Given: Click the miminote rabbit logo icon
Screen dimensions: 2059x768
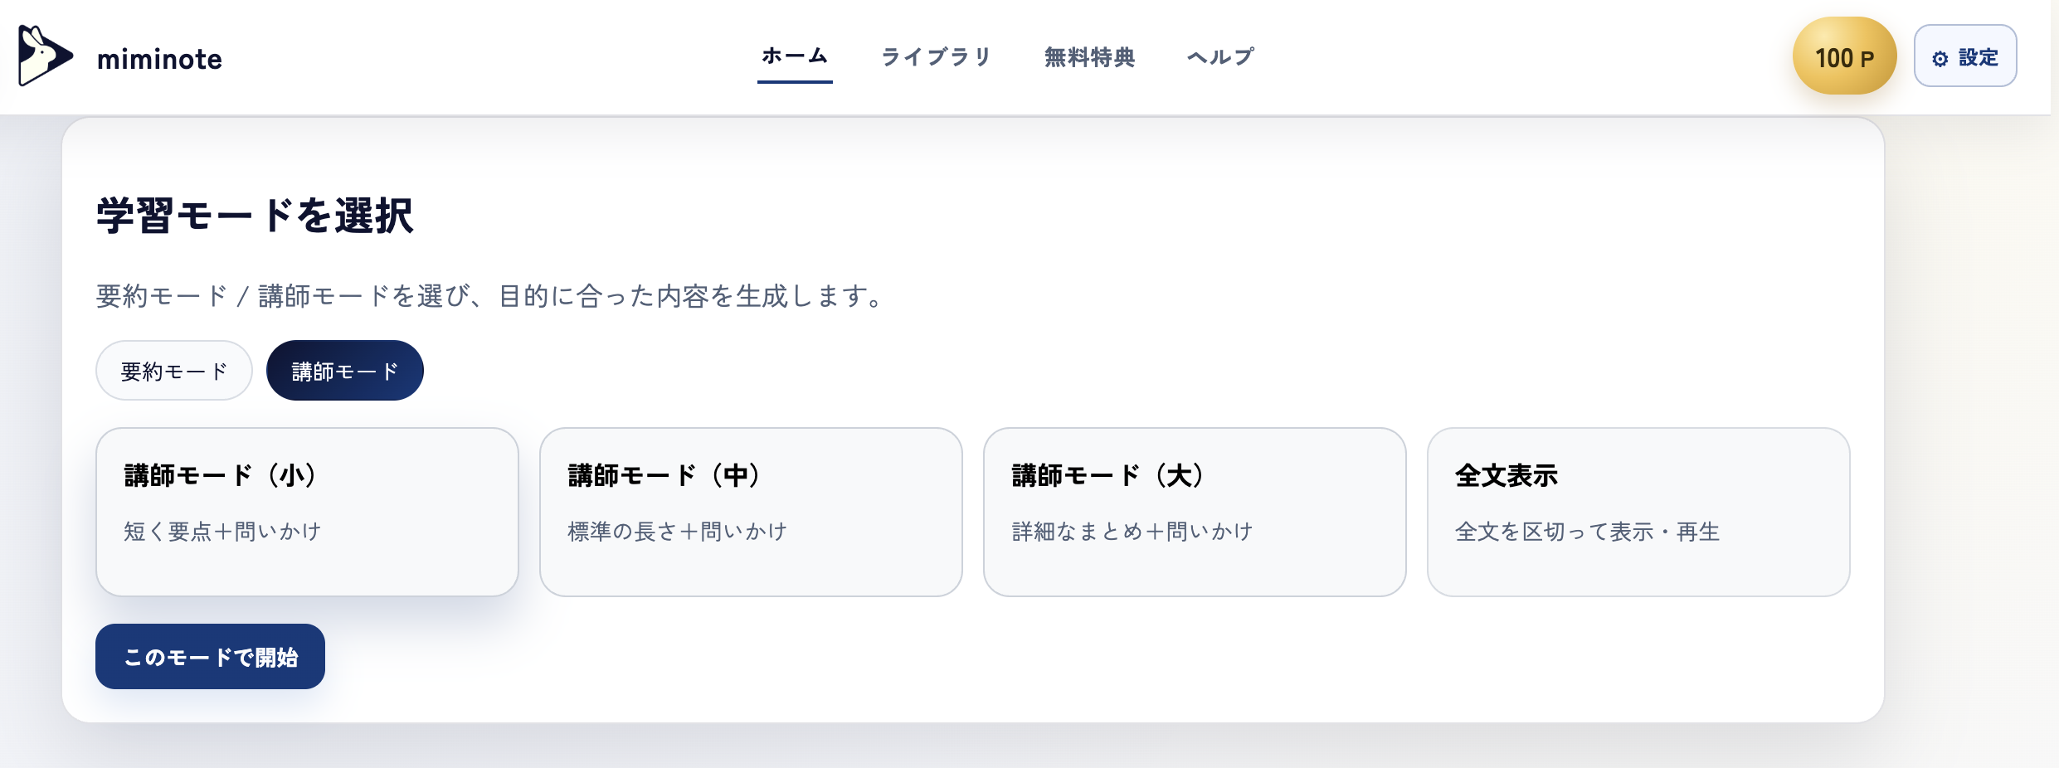Looking at the screenshot, I should (x=46, y=56).
